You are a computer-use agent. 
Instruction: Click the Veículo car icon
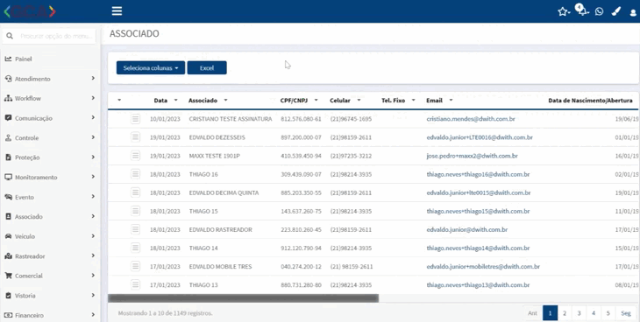point(8,236)
